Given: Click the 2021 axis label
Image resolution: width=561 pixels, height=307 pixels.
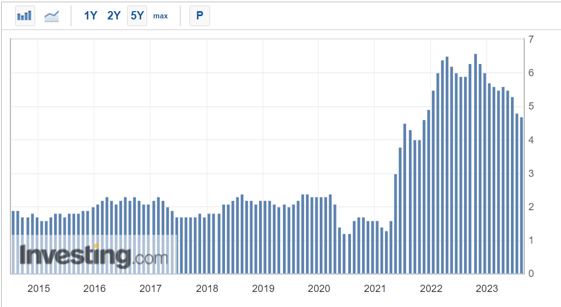Looking at the screenshot, I should coord(374,289).
